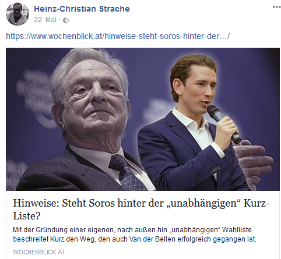
Task: Click the outstretched hand in the preview image
Action: 253,161
